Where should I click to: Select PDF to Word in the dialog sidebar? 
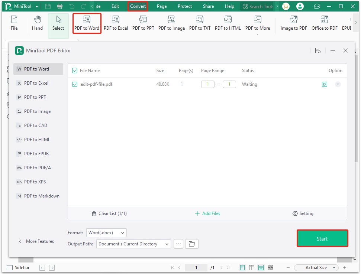tap(38, 69)
